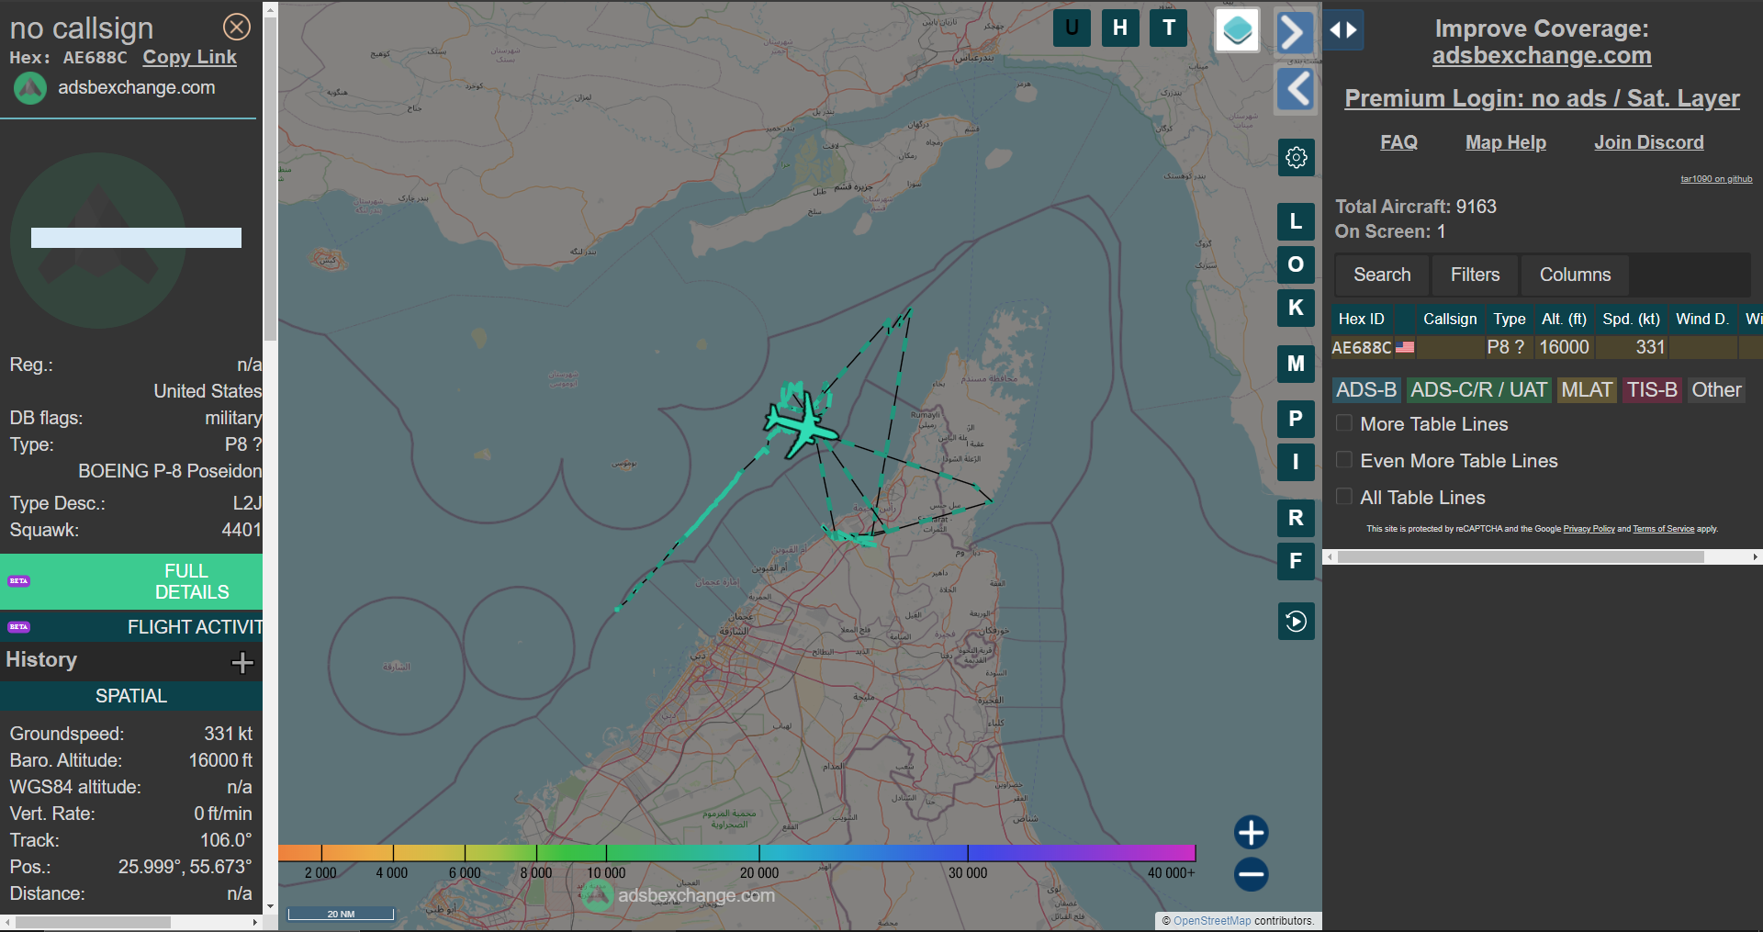1763x932 pixels.
Task: Zoom in the map
Action: (1251, 833)
